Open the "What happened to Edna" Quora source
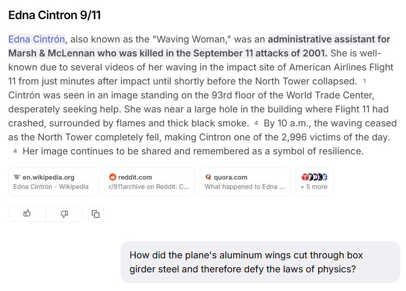Viewport: 406px width, 291px height. 245,187
